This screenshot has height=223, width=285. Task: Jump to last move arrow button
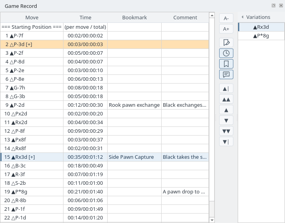point(226,142)
